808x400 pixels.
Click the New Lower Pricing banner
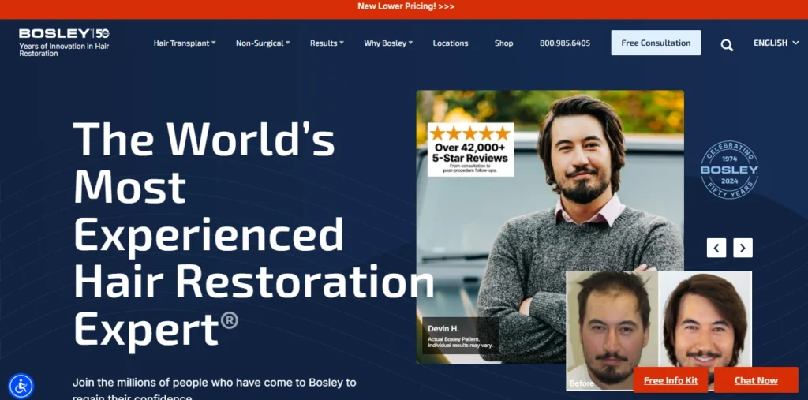point(406,6)
